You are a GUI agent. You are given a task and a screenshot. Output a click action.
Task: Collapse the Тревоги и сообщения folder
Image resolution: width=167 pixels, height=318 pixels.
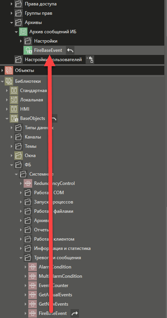pos(21,258)
